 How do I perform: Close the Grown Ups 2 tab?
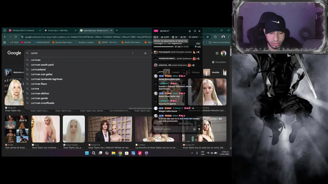(76, 30)
